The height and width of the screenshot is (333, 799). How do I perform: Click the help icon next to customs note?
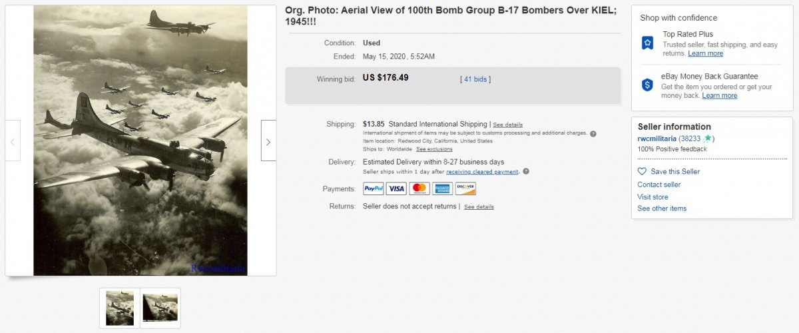pos(593,133)
